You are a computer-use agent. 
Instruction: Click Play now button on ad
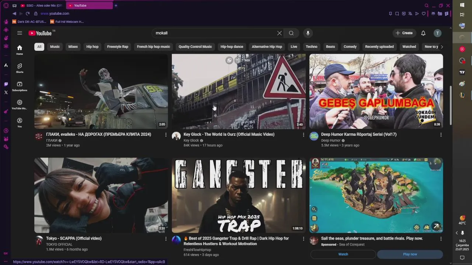tap(410, 254)
